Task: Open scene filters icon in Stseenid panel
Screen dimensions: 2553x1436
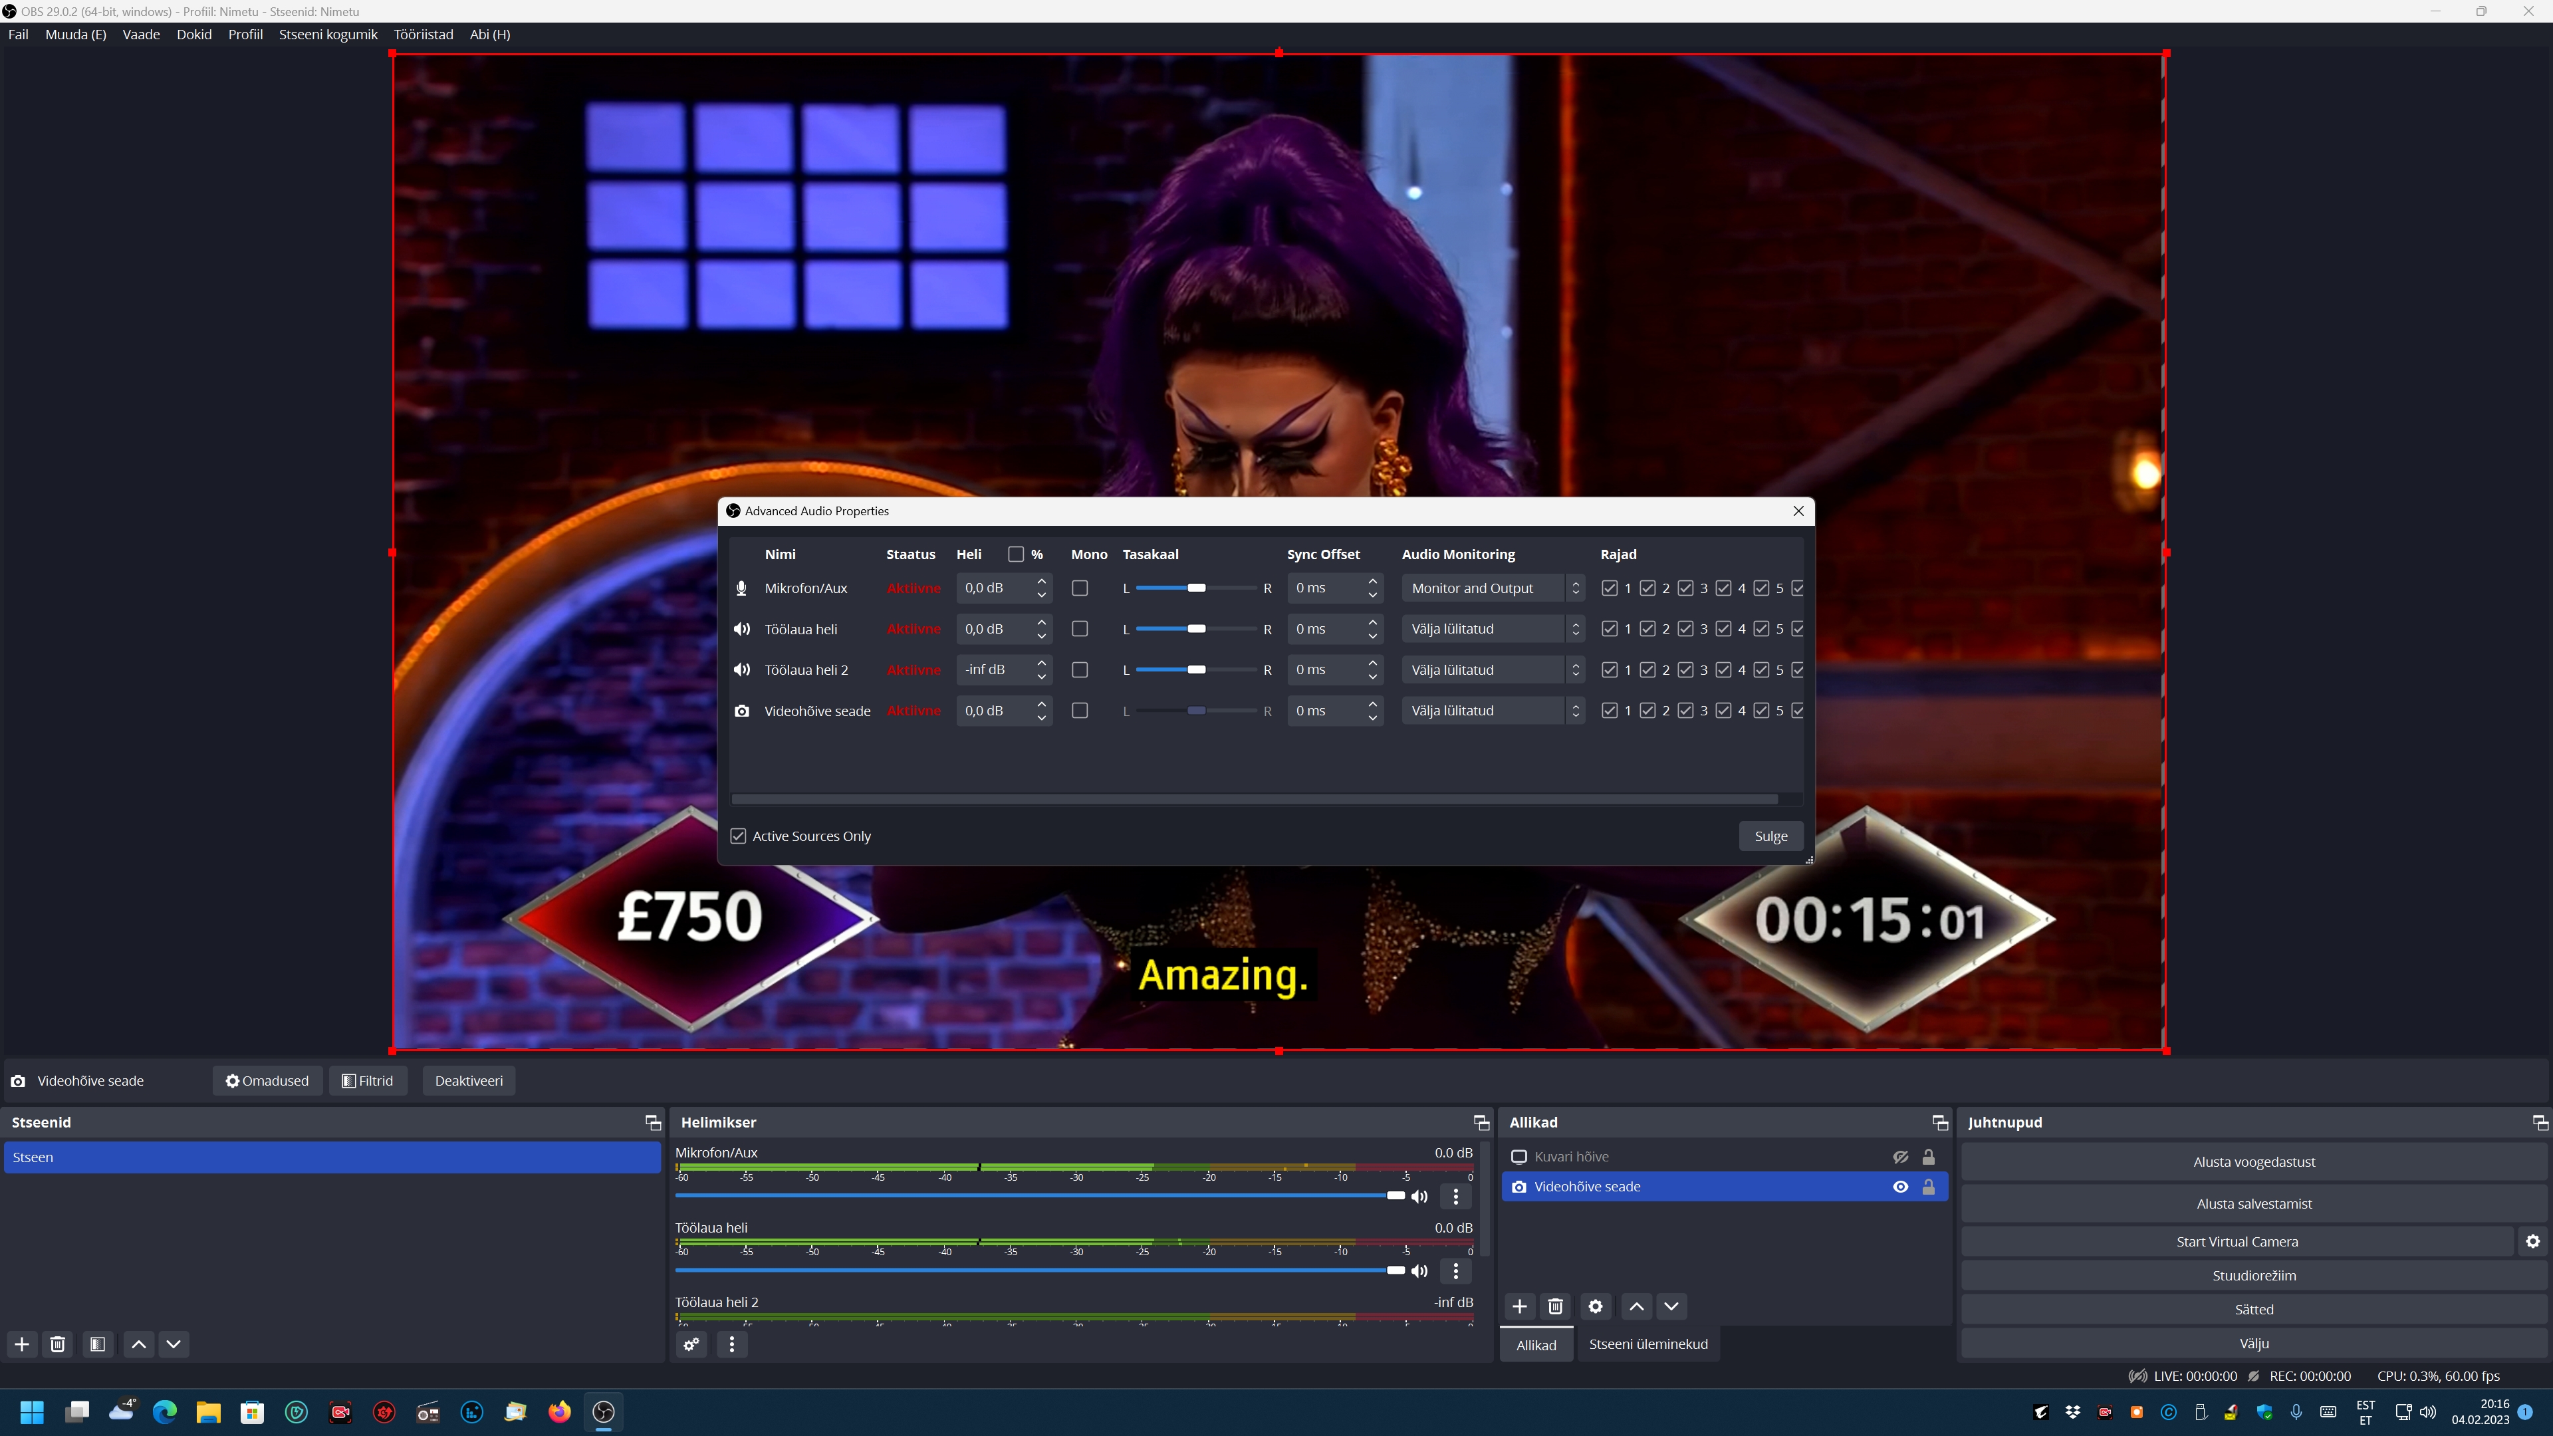Action: [97, 1344]
